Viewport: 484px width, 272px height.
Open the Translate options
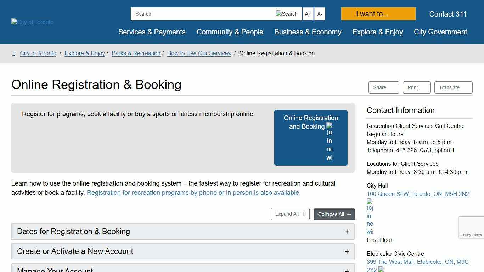[453, 87]
